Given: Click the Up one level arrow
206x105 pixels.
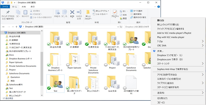Looking at the screenshot, I should pyautogui.click(x=16, y=27).
